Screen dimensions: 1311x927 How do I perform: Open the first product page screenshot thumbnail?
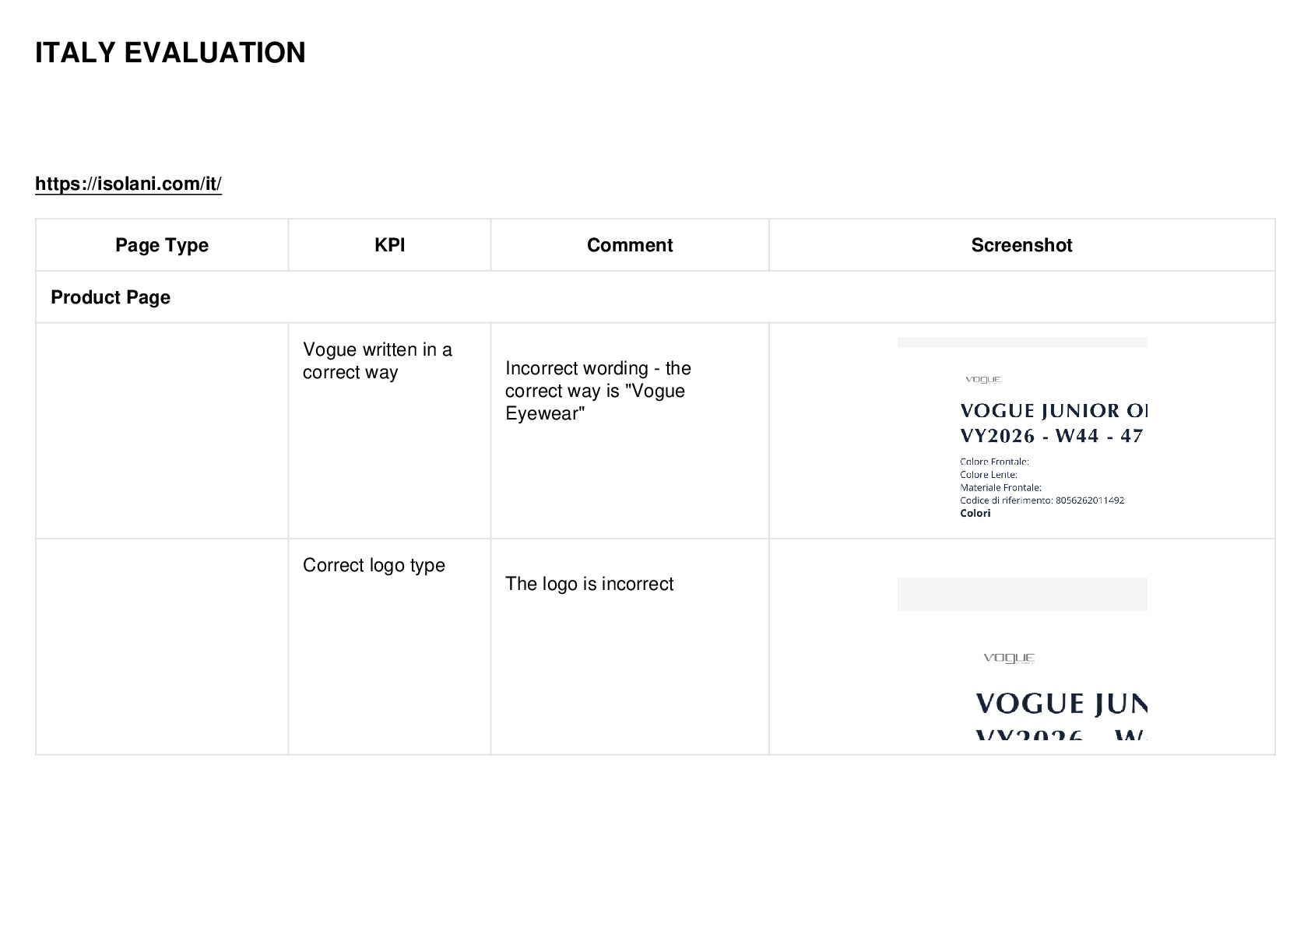click(1022, 429)
